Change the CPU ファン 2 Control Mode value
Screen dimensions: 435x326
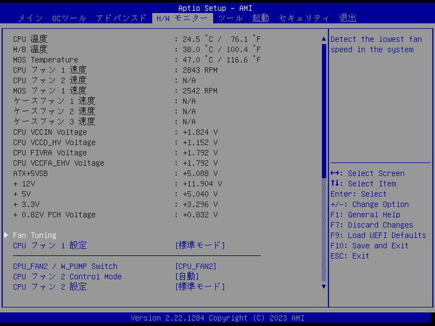tap(187, 277)
